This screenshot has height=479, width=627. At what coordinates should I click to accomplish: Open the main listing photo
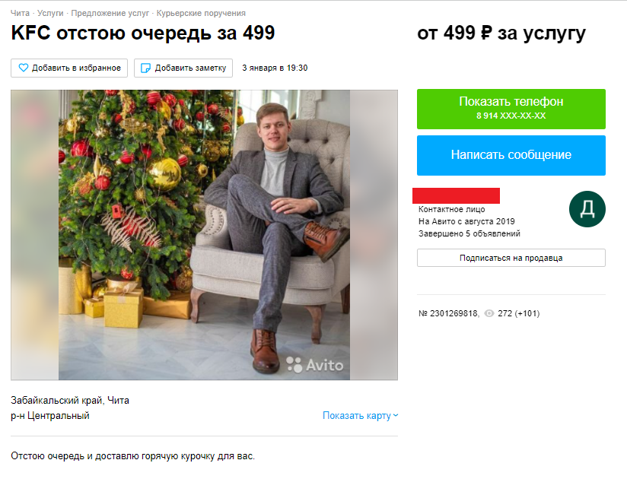pyautogui.click(x=205, y=235)
